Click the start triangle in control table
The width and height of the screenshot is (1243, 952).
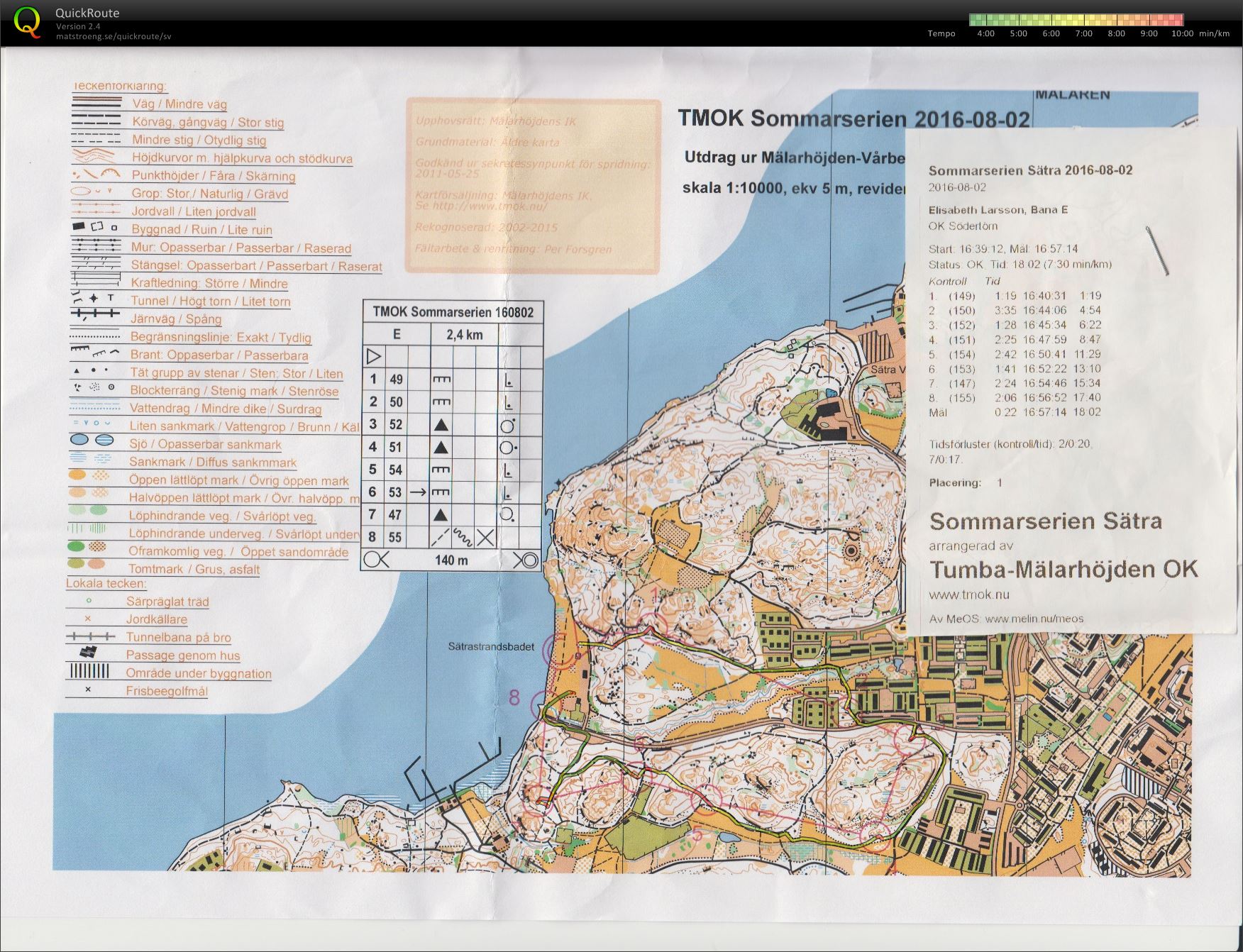pyautogui.click(x=374, y=356)
